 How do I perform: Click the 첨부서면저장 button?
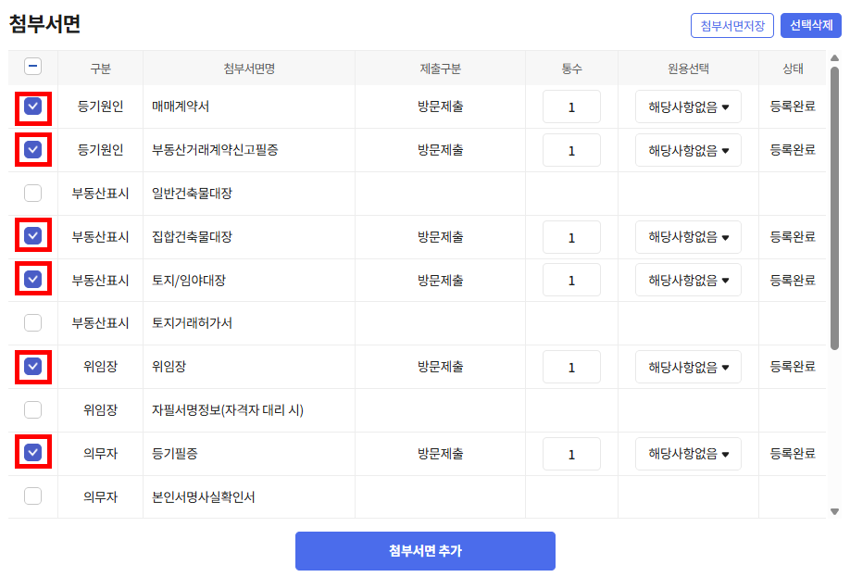tap(731, 26)
